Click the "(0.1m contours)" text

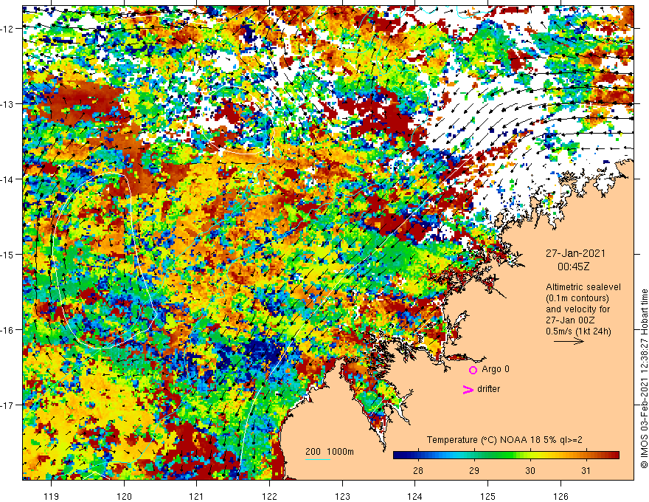pyautogui.click(x=577, y=298)
